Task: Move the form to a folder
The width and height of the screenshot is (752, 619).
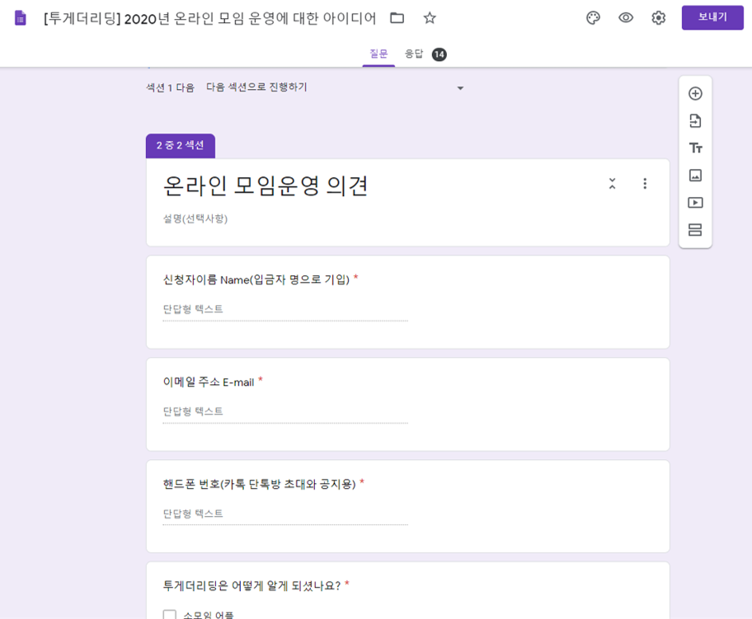Action: coord(397,17)
